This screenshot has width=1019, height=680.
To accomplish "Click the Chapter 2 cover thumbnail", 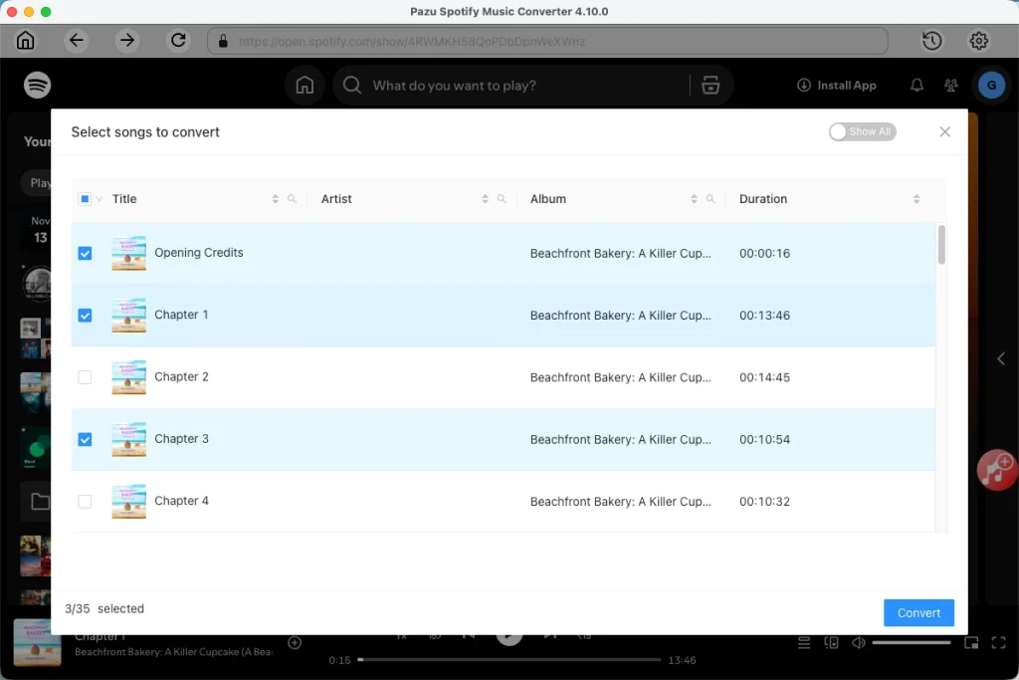I will point(128,377).
